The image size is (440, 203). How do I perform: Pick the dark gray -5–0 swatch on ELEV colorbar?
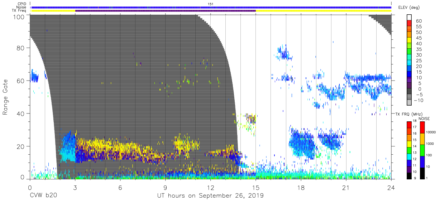click(x=410, y=92)
